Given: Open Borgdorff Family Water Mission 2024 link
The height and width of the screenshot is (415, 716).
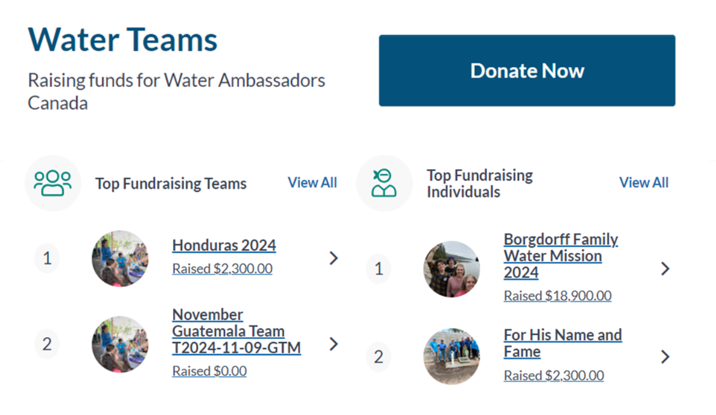Looking at the screenshot, I should [x=561, y=255].
